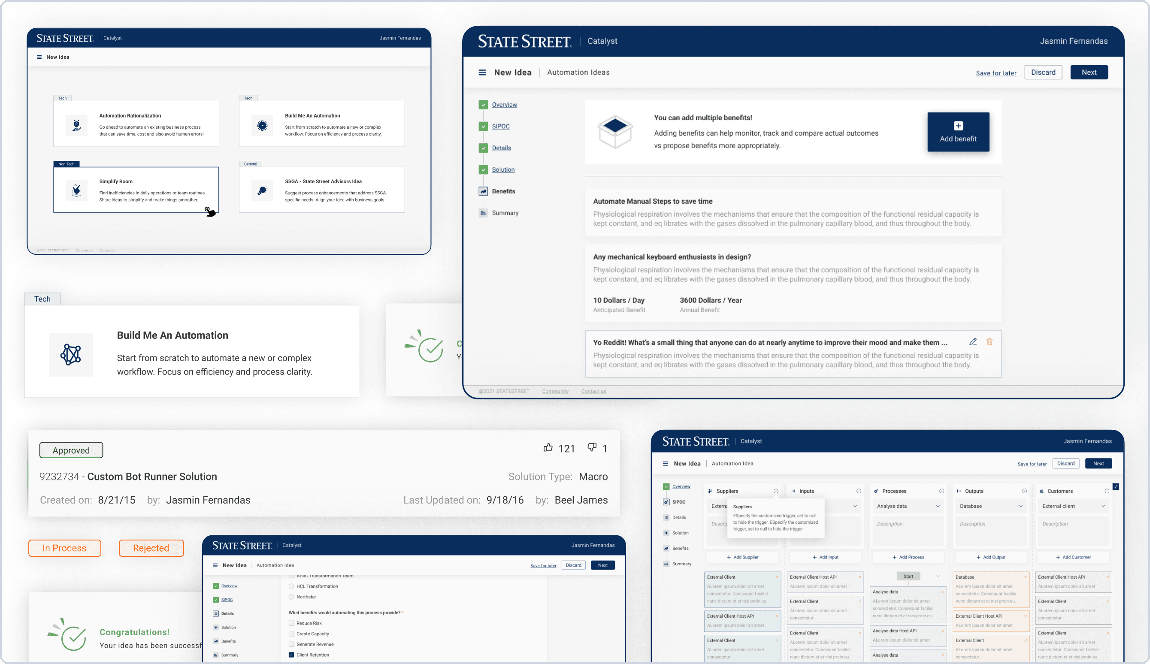The image size is (1150, 664).
Task: Click the info icon on the Processes column
Action: click(941, 491)
